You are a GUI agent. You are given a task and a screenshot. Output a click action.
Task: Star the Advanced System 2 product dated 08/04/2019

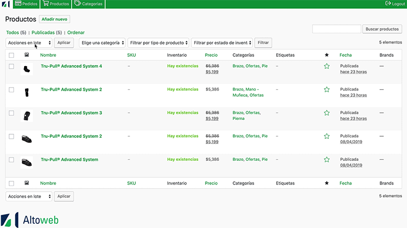click(327, 136)
